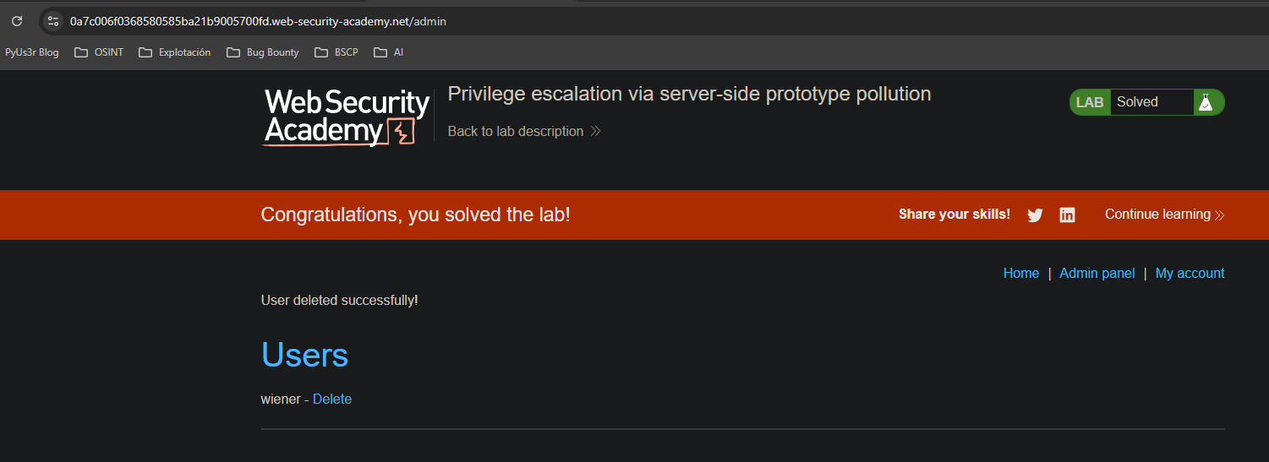Click the LAB Solved status badge

[x=1135, y=102]
